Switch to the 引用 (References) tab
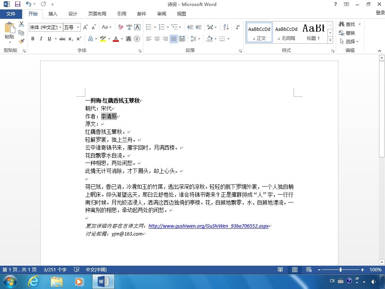 coord(121,14)
